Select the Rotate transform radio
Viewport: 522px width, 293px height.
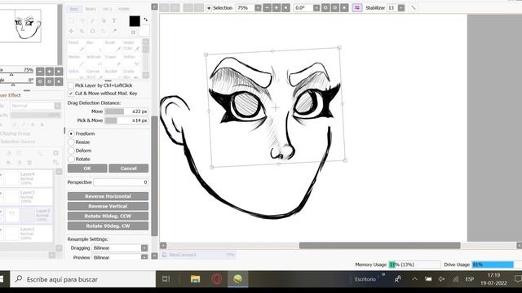[71, 160]
